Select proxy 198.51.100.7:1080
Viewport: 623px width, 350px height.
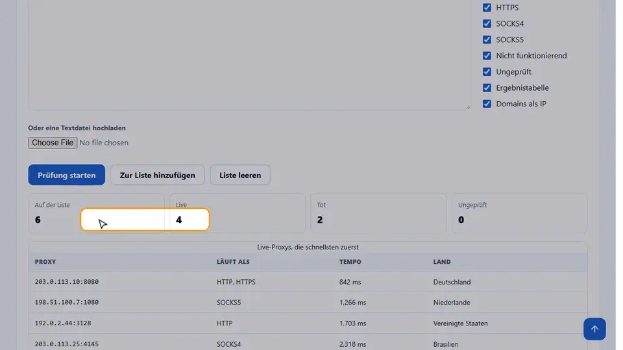(66, 303)
